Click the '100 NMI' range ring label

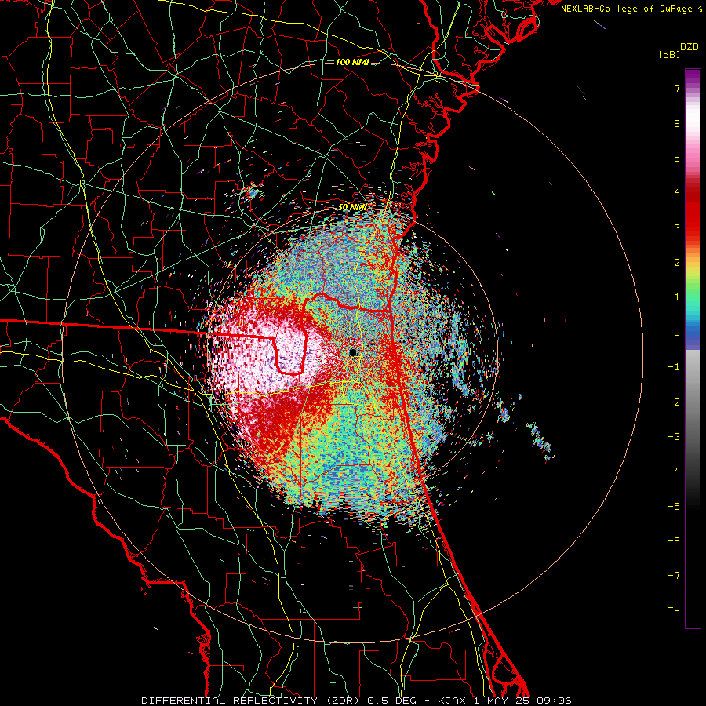[352, 62]
